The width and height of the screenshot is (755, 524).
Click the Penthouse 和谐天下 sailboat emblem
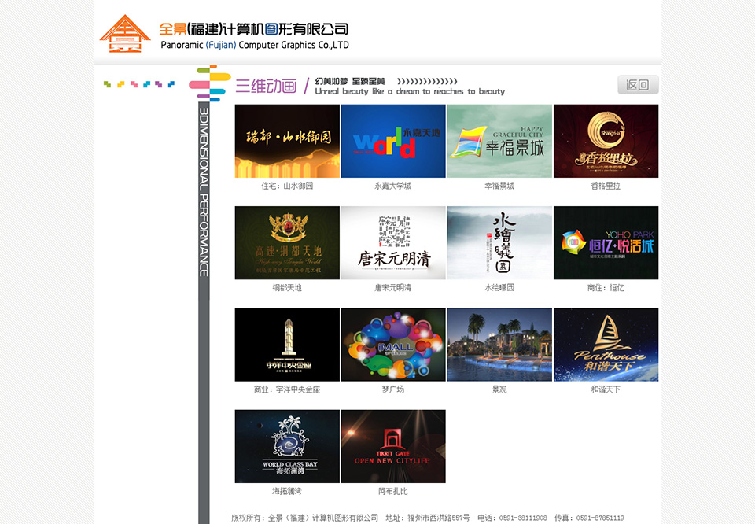pyautogui.click(x=606, y=343)
